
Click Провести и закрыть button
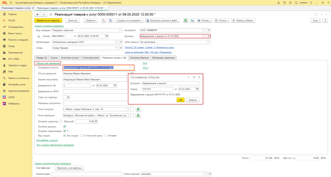(48, 20)
